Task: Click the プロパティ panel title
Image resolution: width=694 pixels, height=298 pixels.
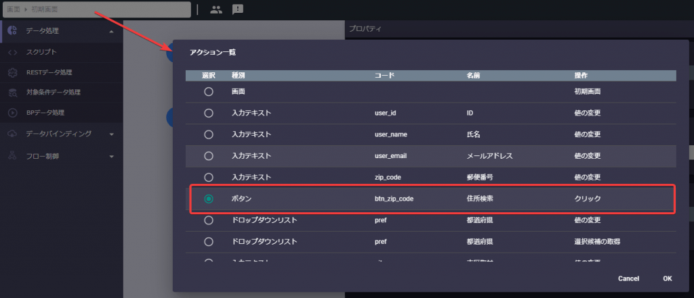Action: pyautogui.click(x=365, y=29)
